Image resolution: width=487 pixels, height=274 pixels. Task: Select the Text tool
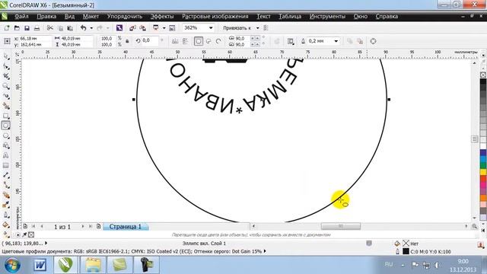point(6,155)
